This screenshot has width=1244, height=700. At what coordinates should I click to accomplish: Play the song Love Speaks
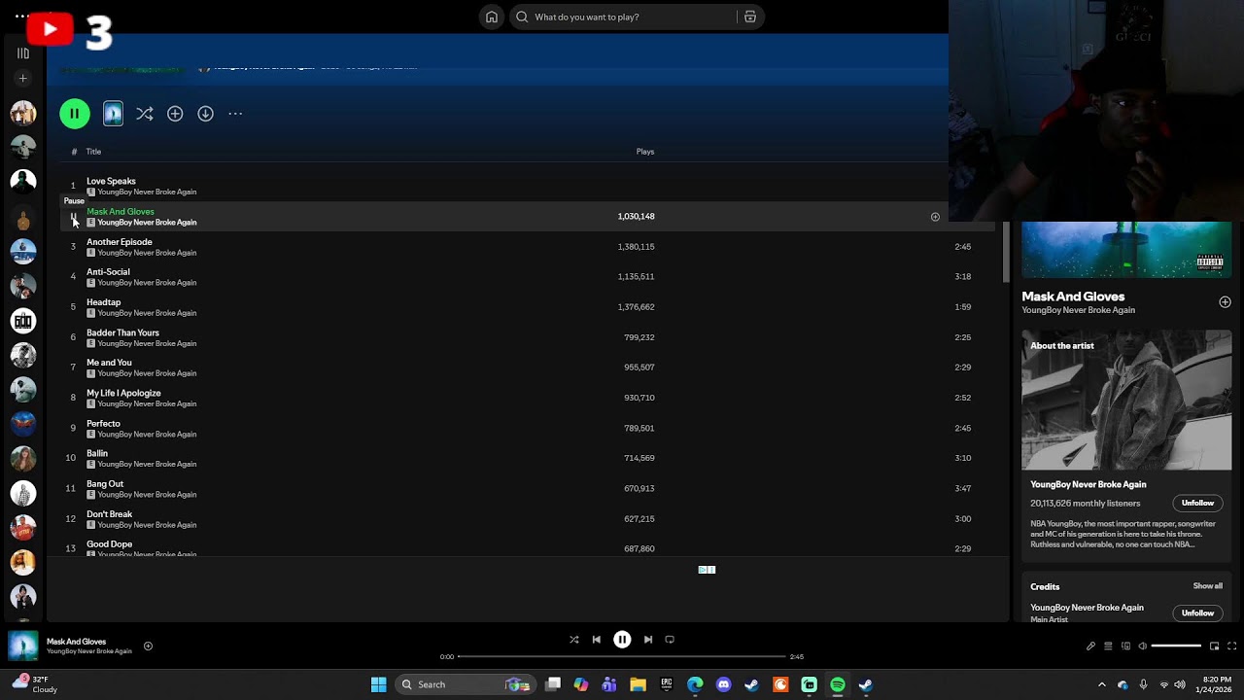pos(111,181)
